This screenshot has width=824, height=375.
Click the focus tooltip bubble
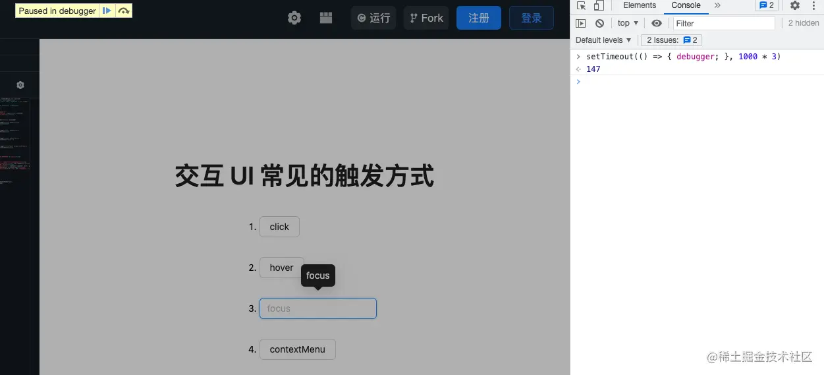(318, 275)
